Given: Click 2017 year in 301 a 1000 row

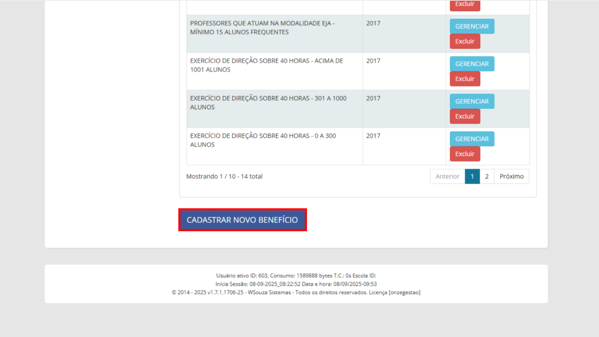Looking at the screenshot, I should (x=373, y=98).
